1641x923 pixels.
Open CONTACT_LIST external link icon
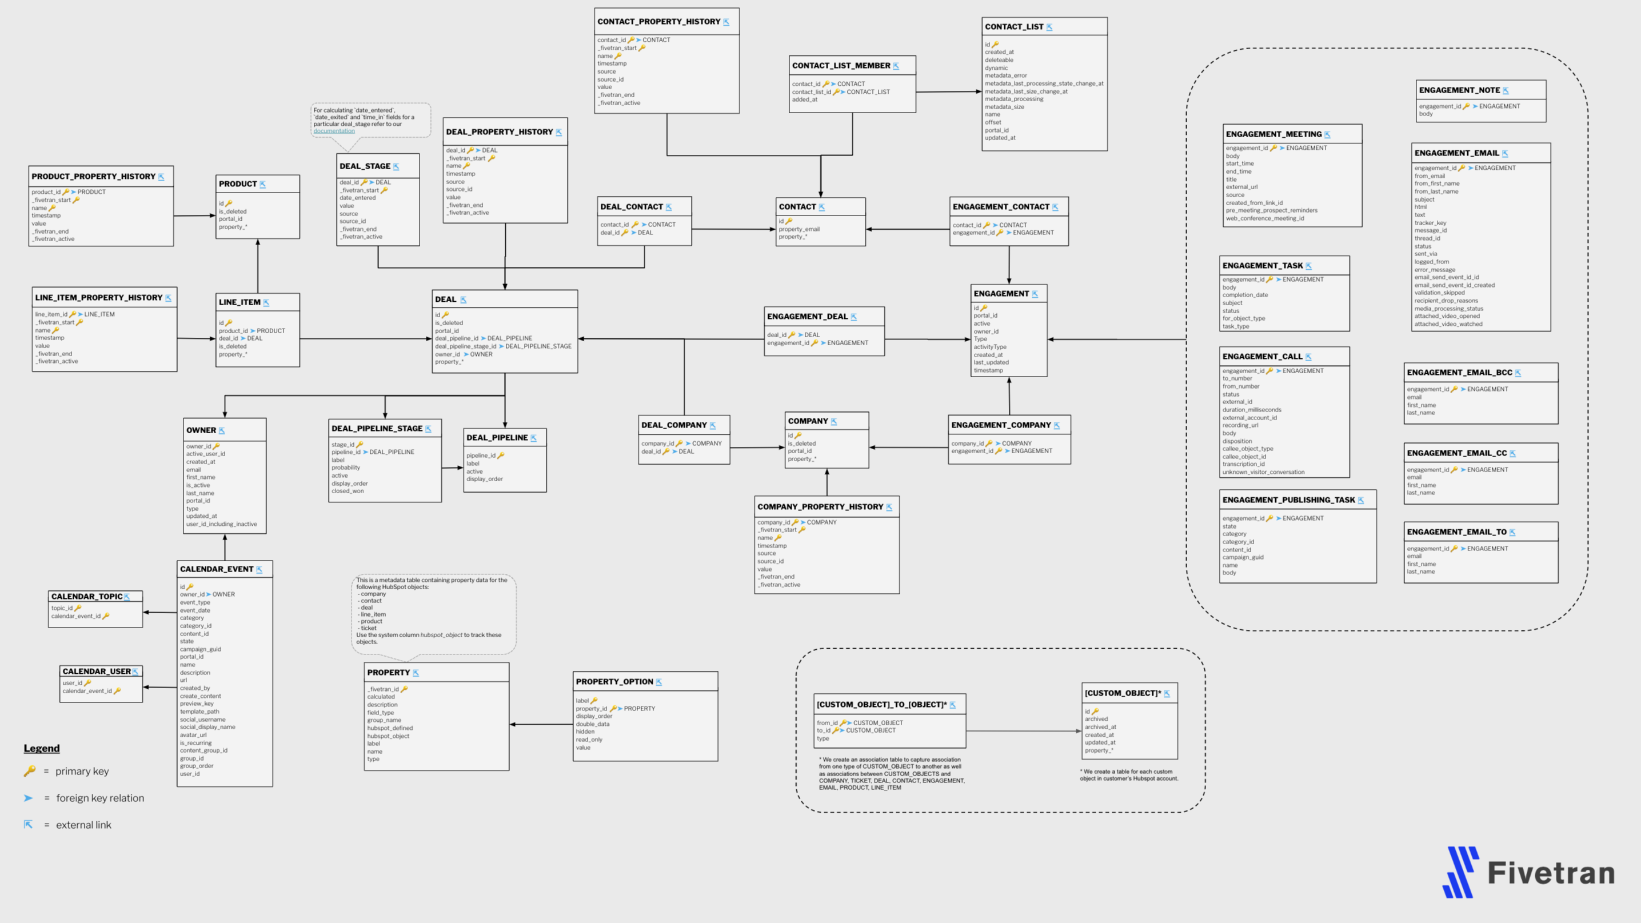point(1049,27)
